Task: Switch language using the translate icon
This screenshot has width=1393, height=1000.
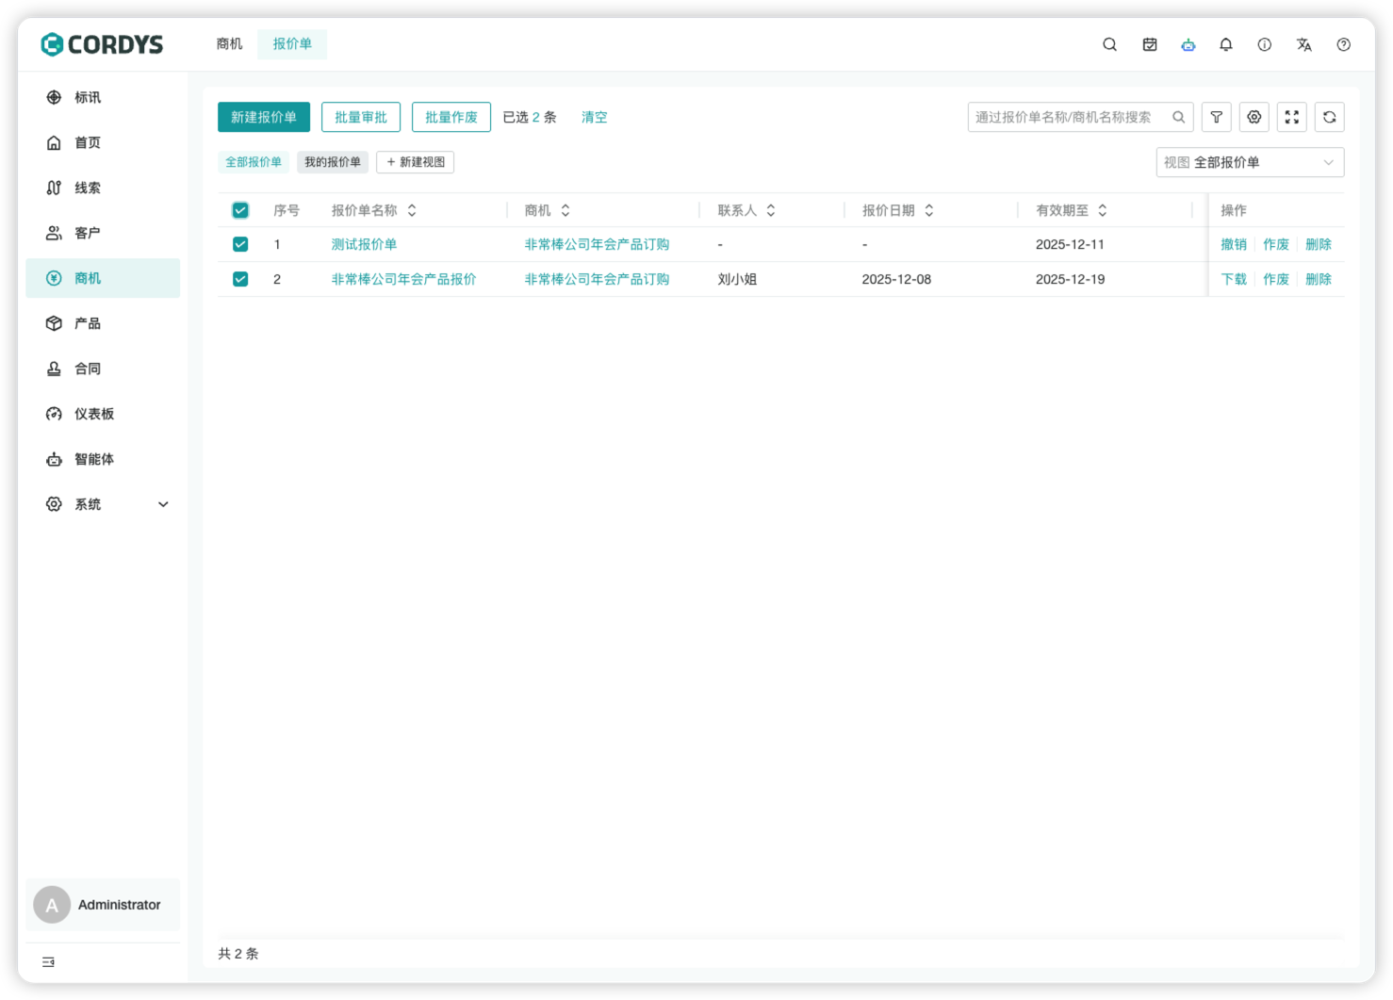Action: [1303, 44]
